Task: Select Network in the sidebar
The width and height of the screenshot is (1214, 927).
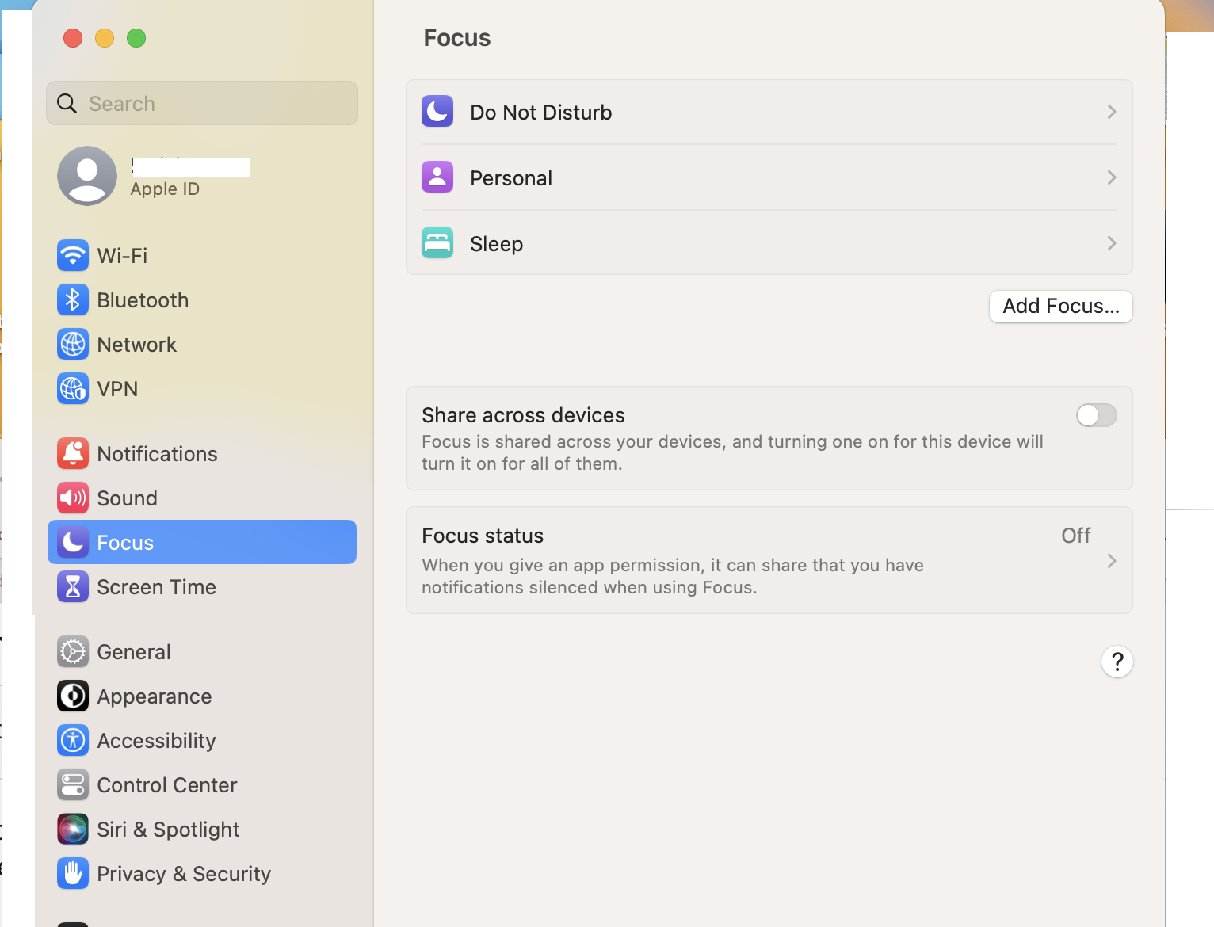Action: click(202, 344)
